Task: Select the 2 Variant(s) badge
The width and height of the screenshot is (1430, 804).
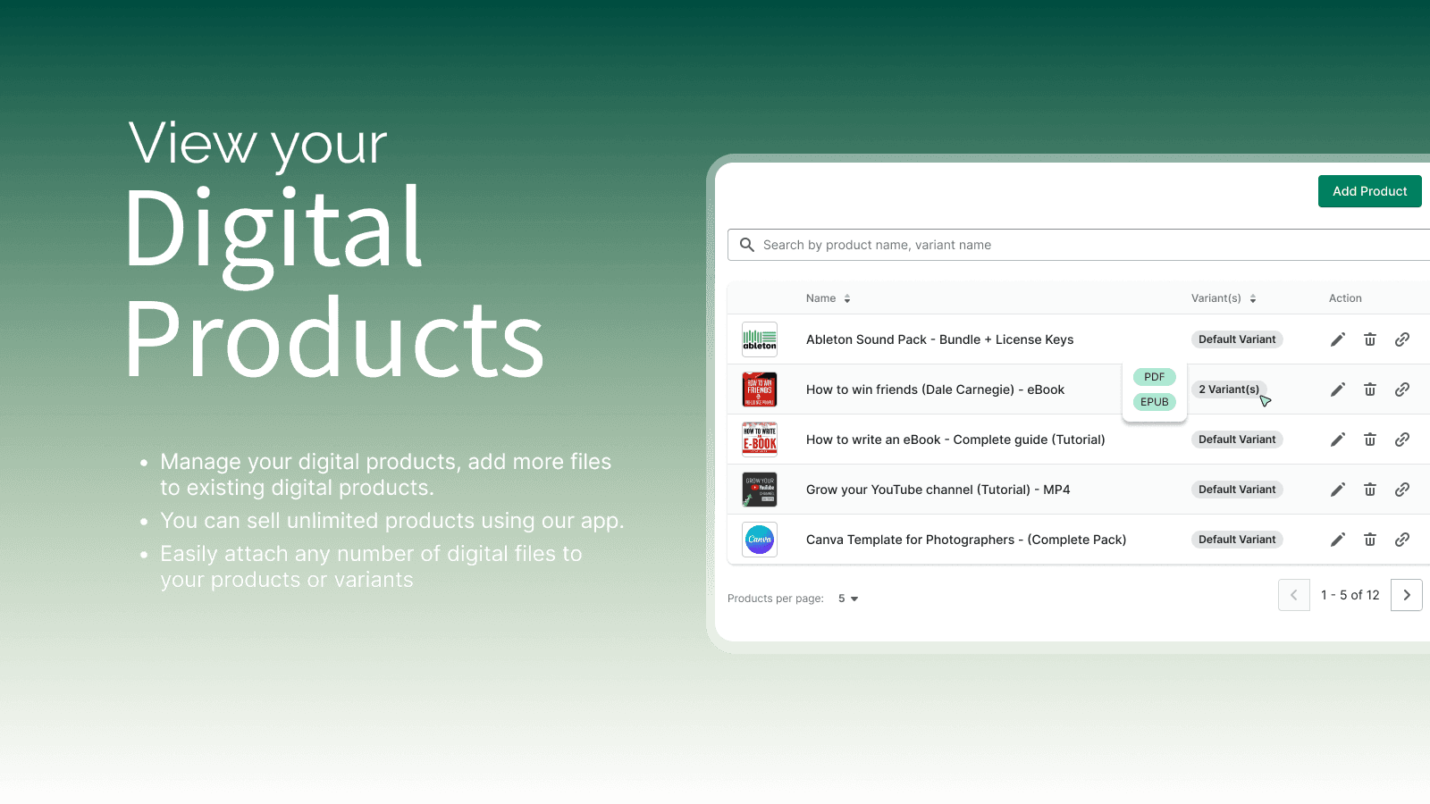Action: pos(1230,389)
